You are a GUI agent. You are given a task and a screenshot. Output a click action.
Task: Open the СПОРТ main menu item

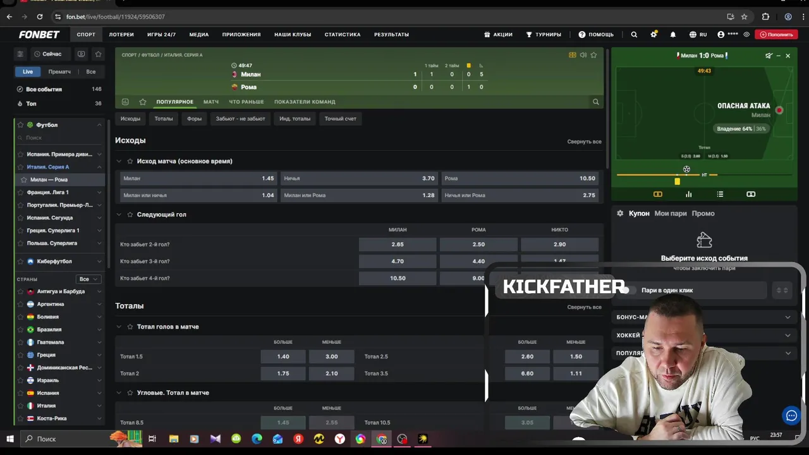[86, 35]
